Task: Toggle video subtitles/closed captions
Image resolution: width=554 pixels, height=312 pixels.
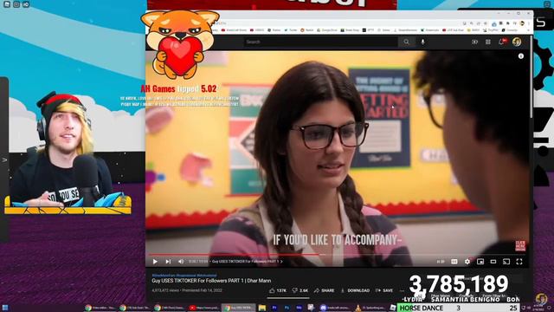Action: (x=454, y=262)
